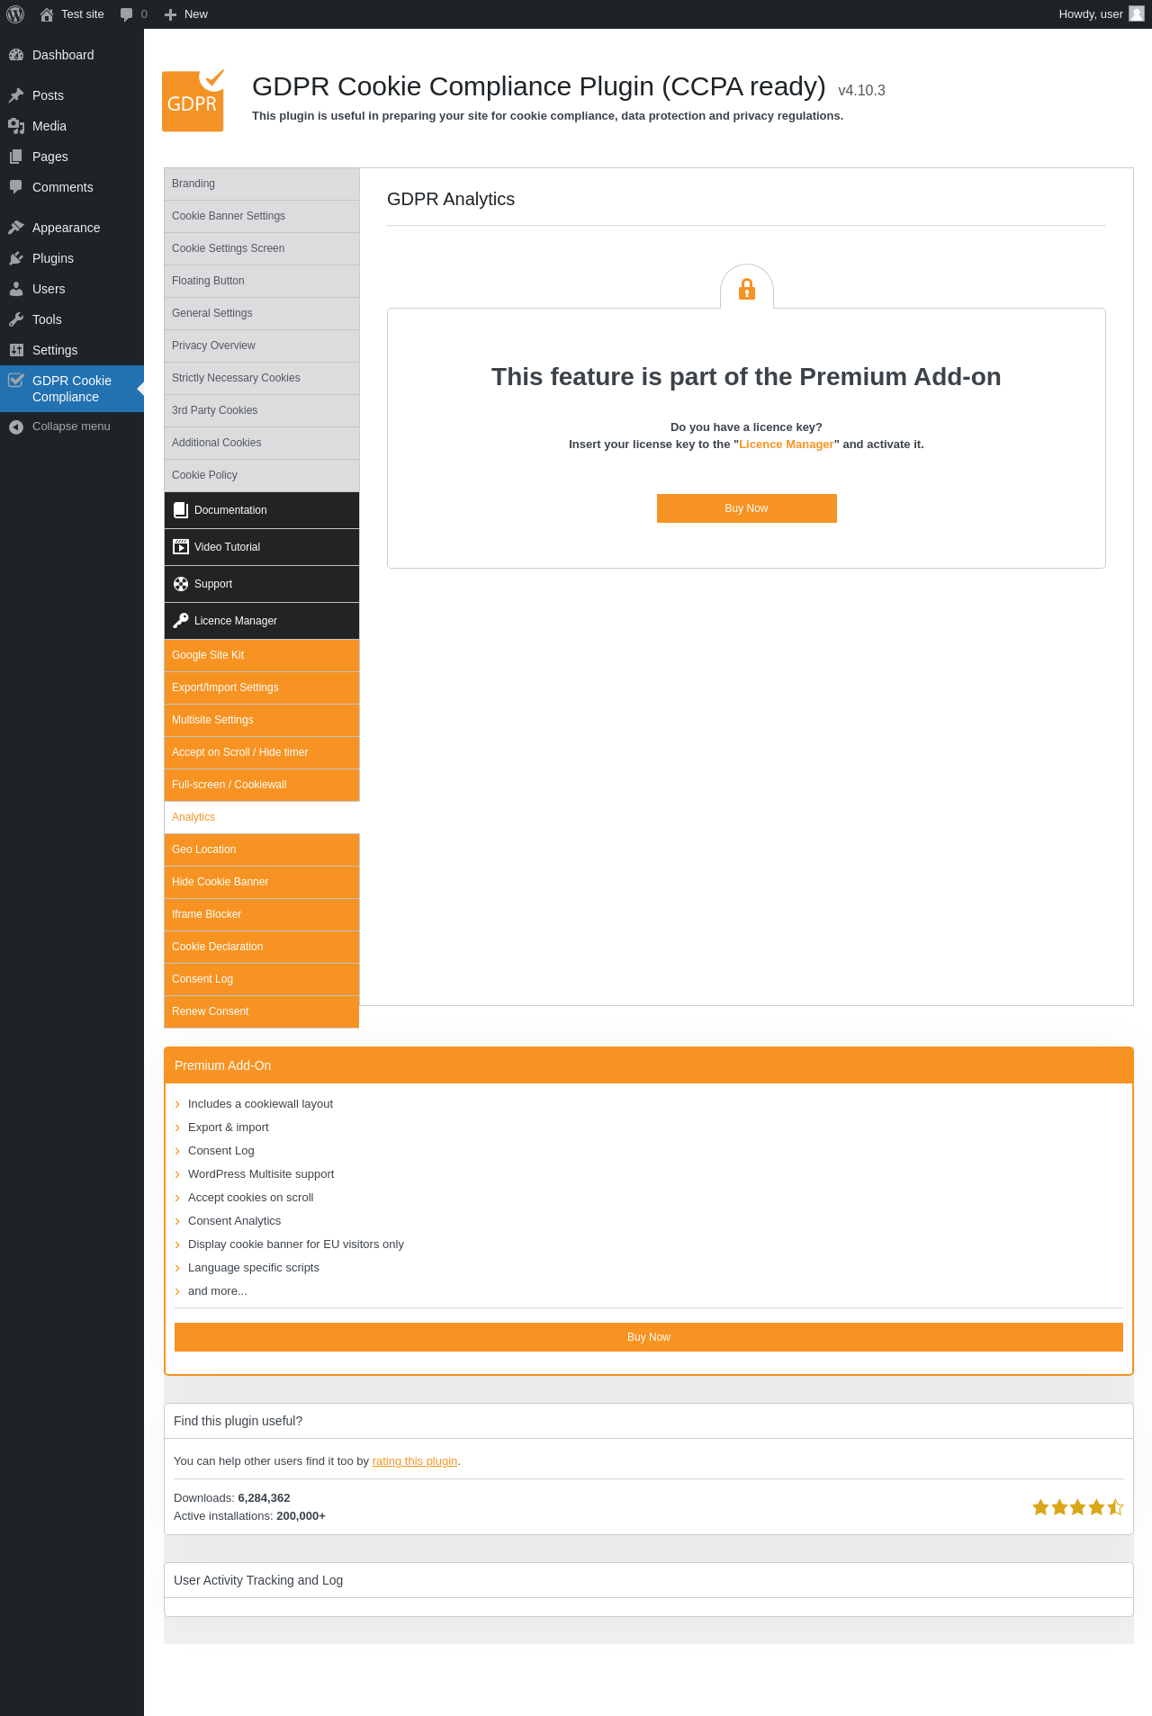The image size is (1152, 1716).
Task: Click the Support lifebuoy icon
Action: 181,584
